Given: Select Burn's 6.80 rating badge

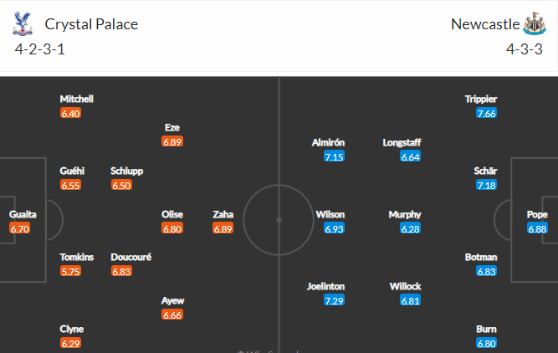Looking at the screenshot, I should pyautogui.click(x=486, y=343).
